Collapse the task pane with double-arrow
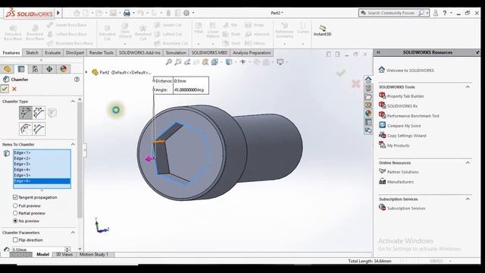Screen dimensions: 485x273 [x=378, y=52]
